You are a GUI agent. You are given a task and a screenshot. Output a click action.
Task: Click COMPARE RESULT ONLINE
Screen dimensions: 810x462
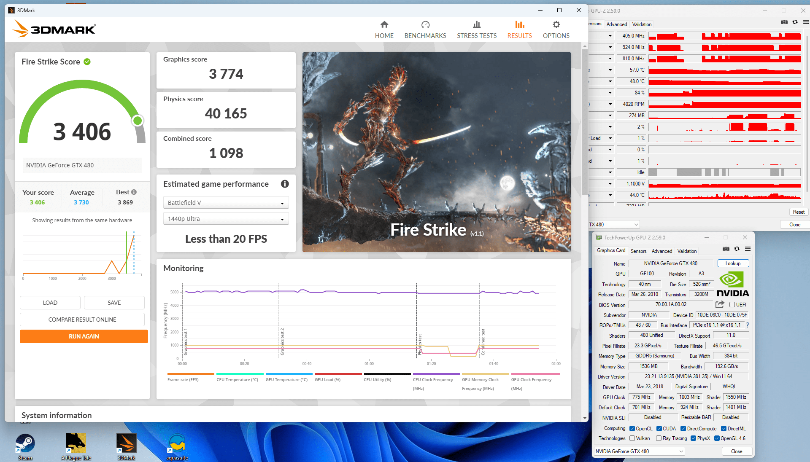82,320
